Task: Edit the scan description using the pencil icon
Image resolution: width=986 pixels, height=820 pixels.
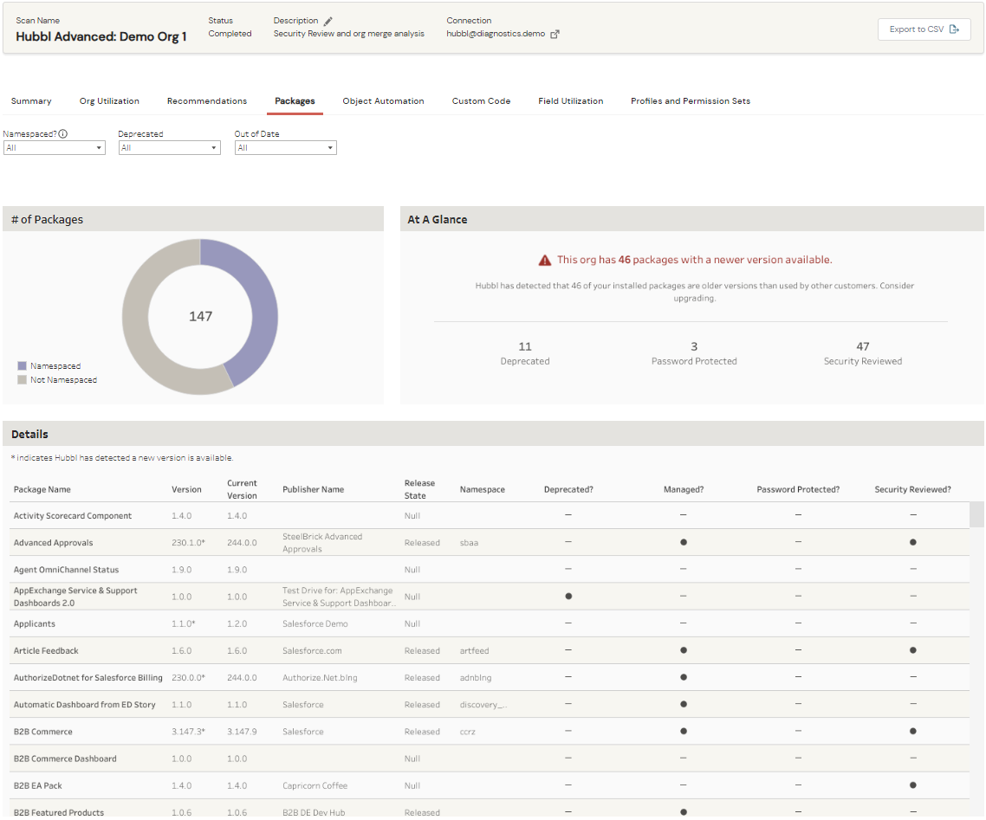Action: point(328,20)
